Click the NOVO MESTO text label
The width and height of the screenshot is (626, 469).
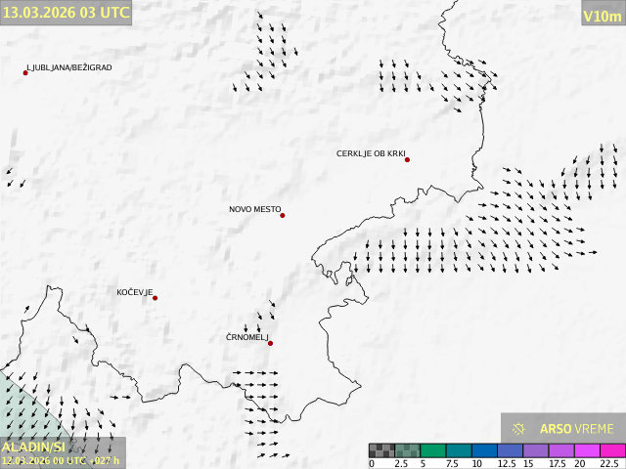point(254,209)
